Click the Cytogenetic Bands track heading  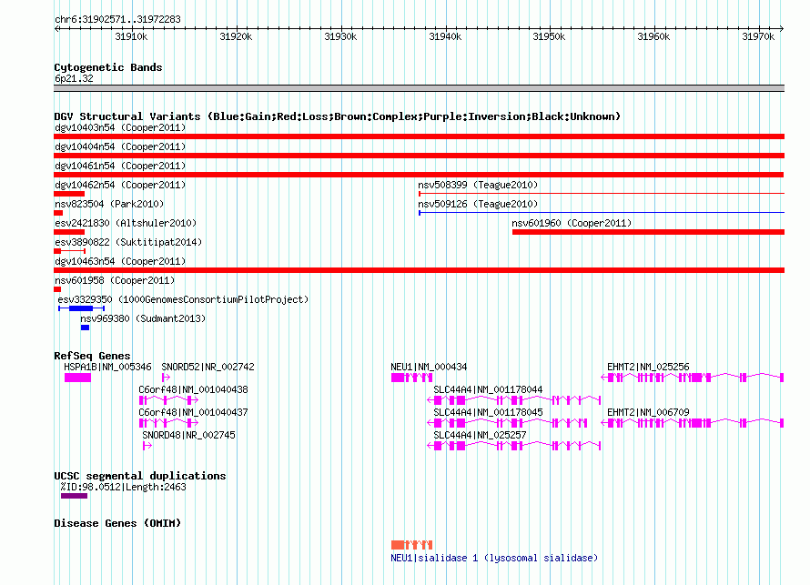pyautogui.click(x=108, y=67)
